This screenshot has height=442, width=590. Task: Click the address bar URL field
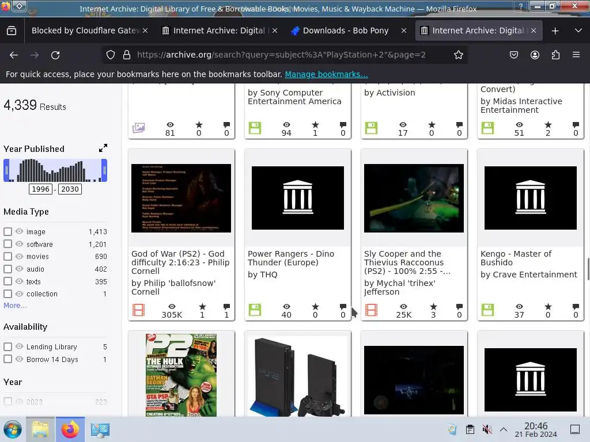click(x=281, y=55)
